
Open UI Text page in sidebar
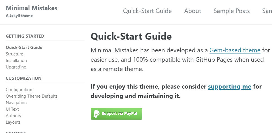[x=12, y=109]
